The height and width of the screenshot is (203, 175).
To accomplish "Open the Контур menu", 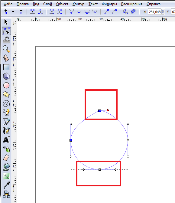I will [x=78, y=4].
